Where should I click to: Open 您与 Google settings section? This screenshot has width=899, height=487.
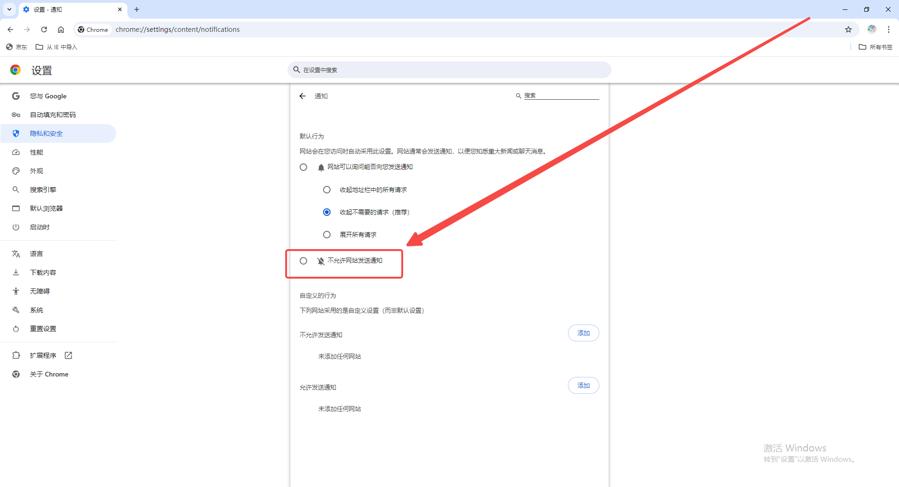pyautogui.click(x=58, y=96)
